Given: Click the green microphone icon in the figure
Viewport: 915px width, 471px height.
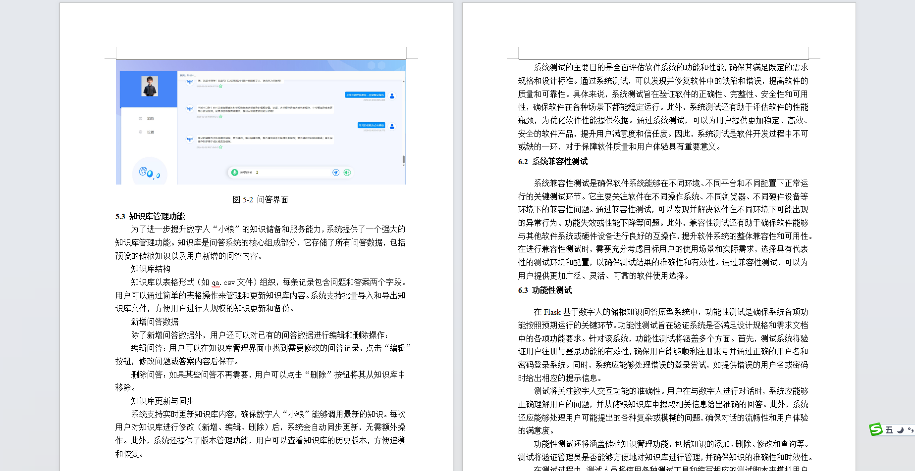Looking at the screenshot, I should click(234, 172).
